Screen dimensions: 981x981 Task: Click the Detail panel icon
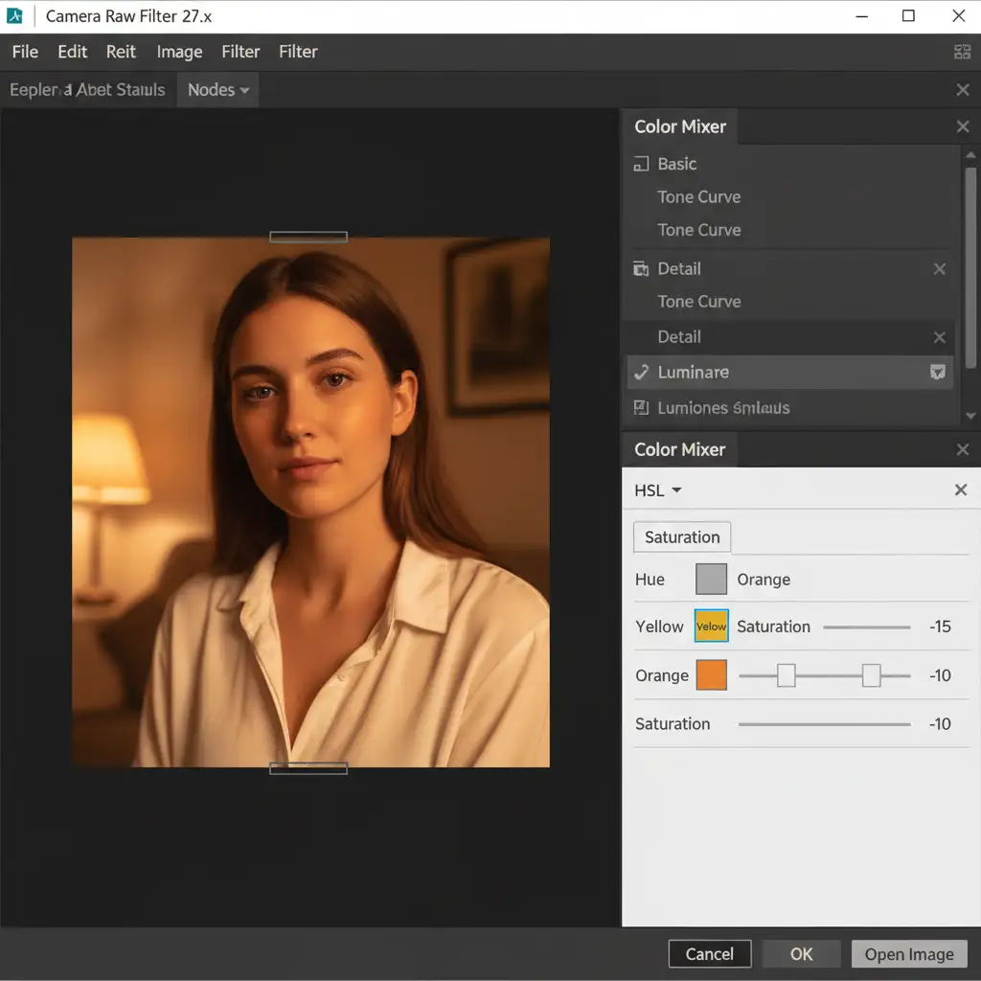pyautogui.click(x=641, y=269)
